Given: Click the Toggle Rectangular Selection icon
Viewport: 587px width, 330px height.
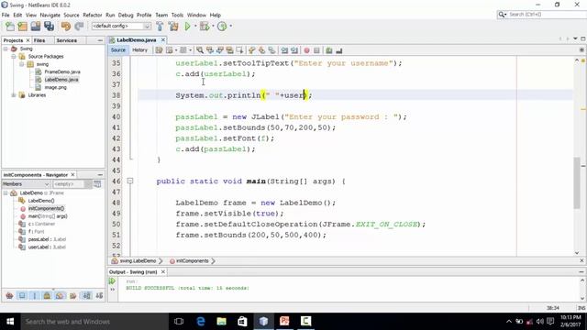Looking at the screenshot, I should tap(240, 50).
